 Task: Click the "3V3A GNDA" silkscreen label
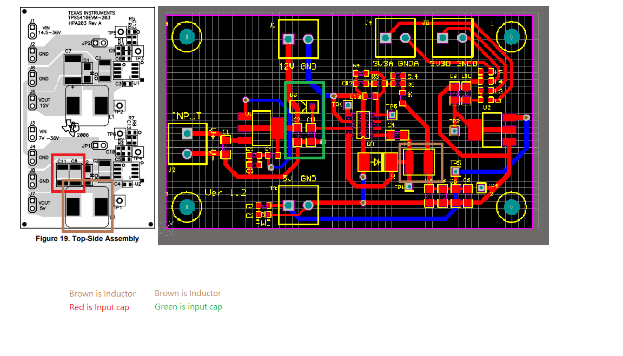point(396,64)
